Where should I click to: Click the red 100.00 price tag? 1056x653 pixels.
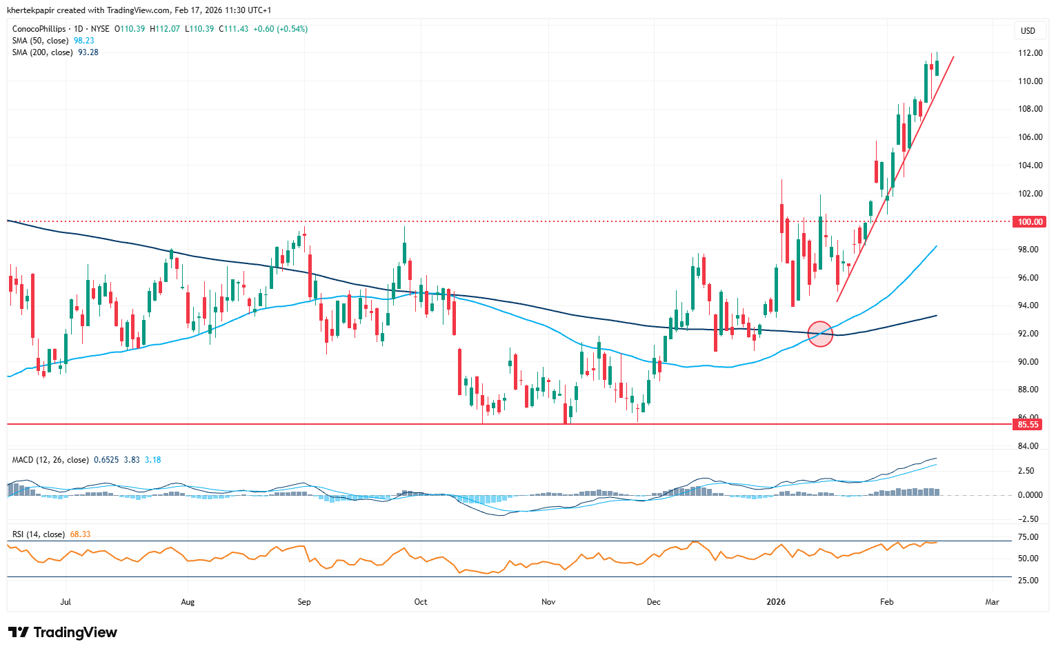click(1030, 222)
